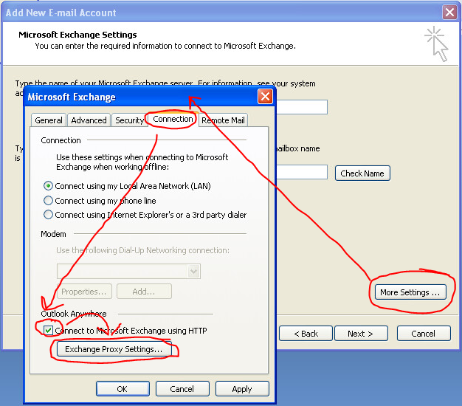Confirm with OK in Microsoft Exchange dialog
Viewport: 462px width, 406px height.
coord(123,389)
